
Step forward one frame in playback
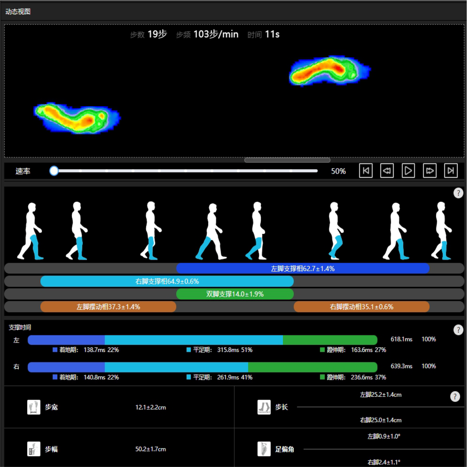(x=429, y=170)
